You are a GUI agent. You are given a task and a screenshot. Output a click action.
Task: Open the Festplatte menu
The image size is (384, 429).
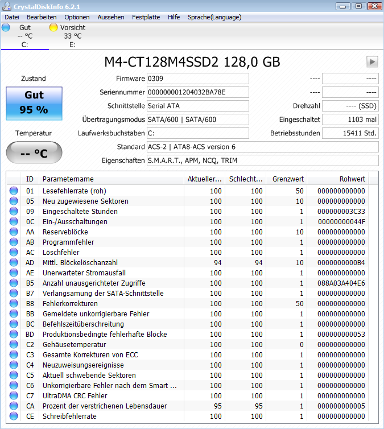(146, 17)
